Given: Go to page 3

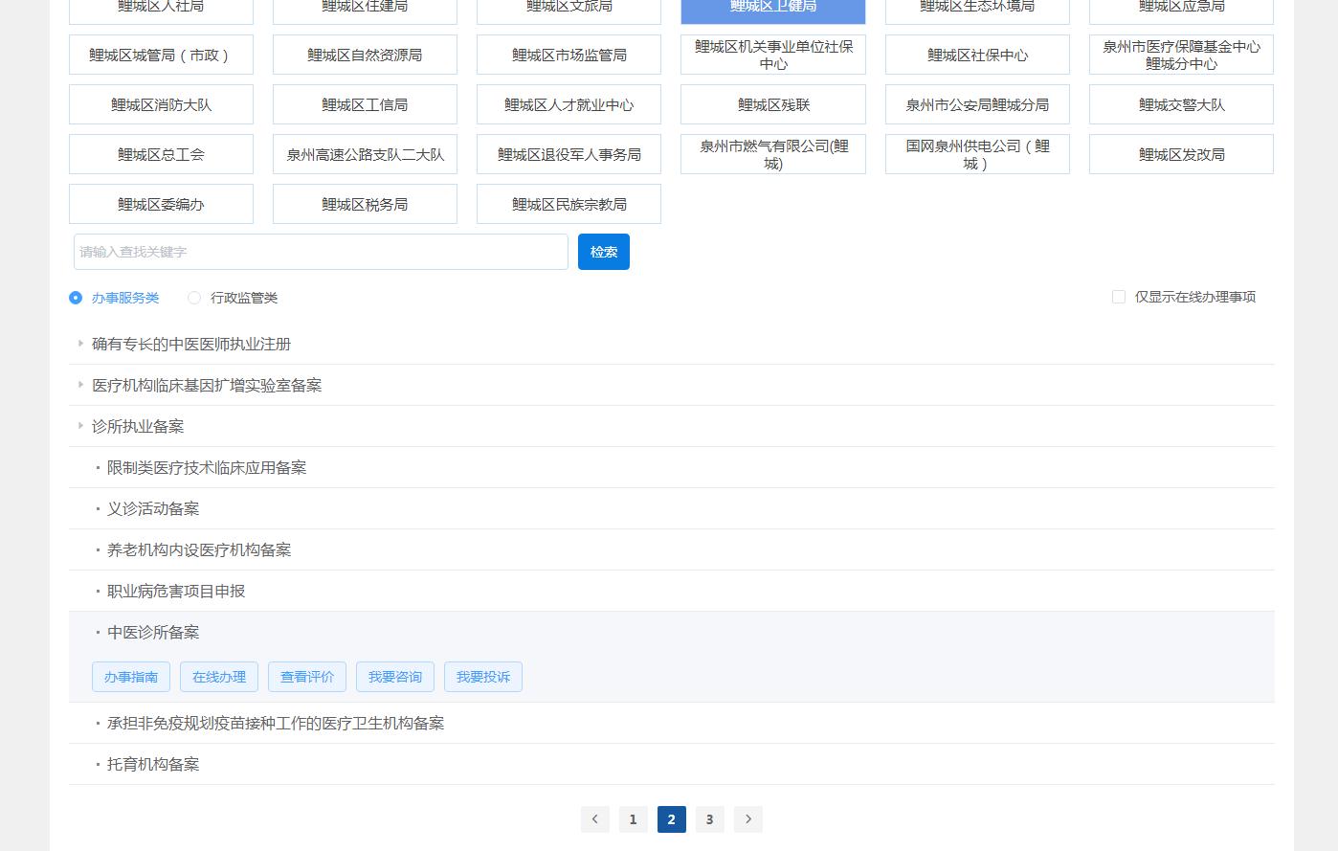Looking at the screenshot, I should (x=709, y=819).
